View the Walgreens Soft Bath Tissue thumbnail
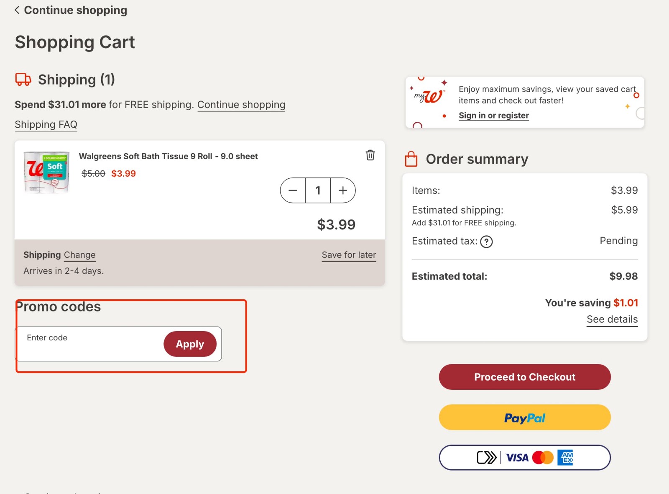 pyautogui.click(x=46, y=172)
